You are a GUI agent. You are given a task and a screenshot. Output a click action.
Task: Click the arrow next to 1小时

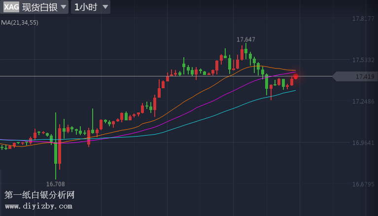[x=105, y=7]
